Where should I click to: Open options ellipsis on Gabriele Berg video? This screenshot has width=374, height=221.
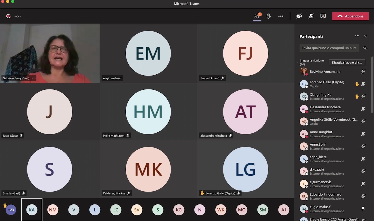(32, 78)
